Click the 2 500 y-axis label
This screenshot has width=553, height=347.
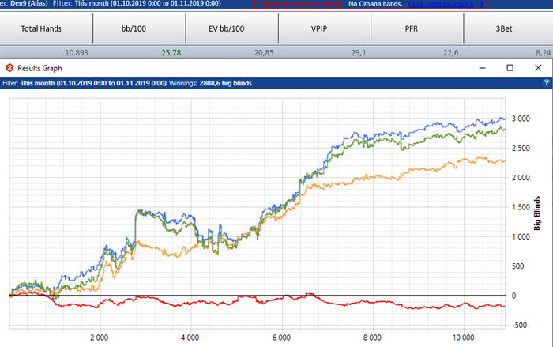click(x=521, y=149)
